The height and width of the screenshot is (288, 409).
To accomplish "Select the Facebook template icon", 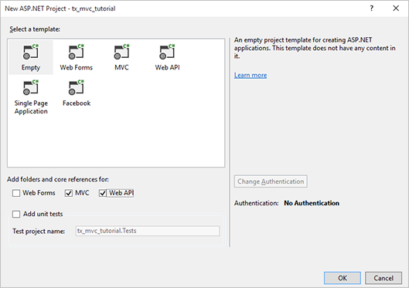I will point(77,87).
